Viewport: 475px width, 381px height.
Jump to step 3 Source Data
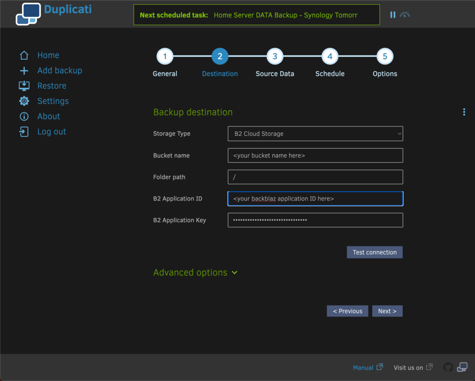point(275,57)
